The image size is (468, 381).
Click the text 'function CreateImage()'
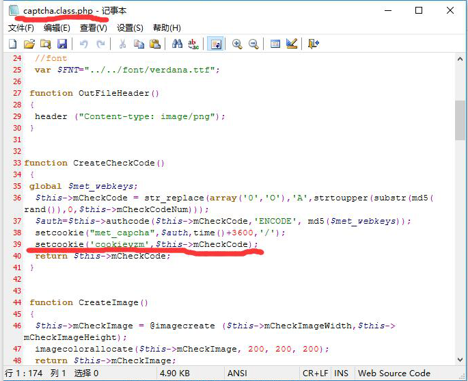(89, 303)
